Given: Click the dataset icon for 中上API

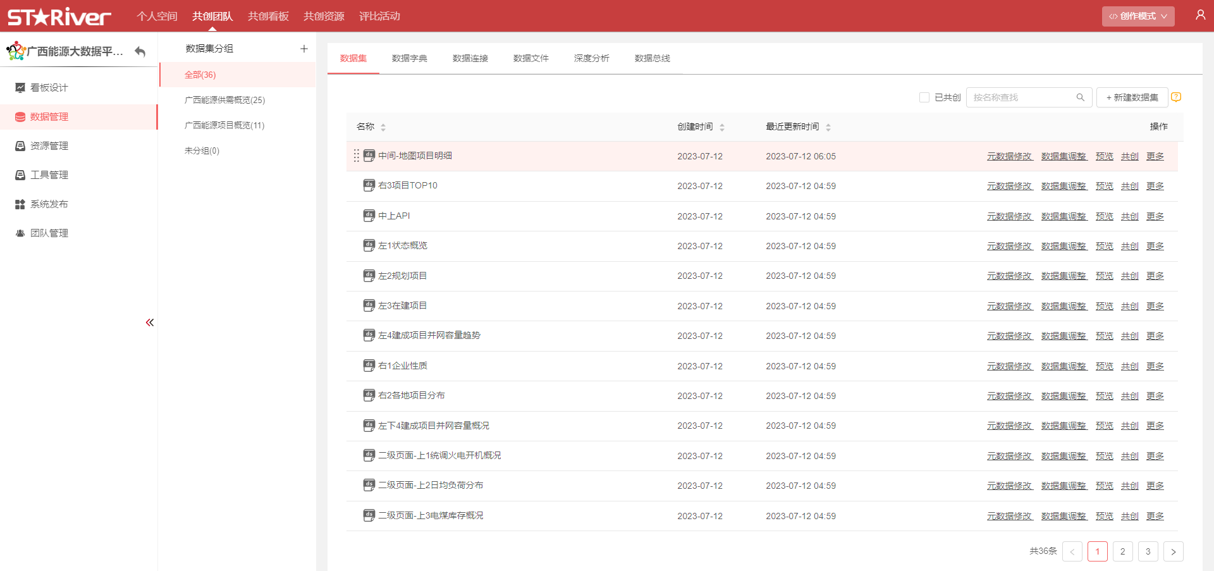Looking at the screenshot, I should tap(369, 216).
